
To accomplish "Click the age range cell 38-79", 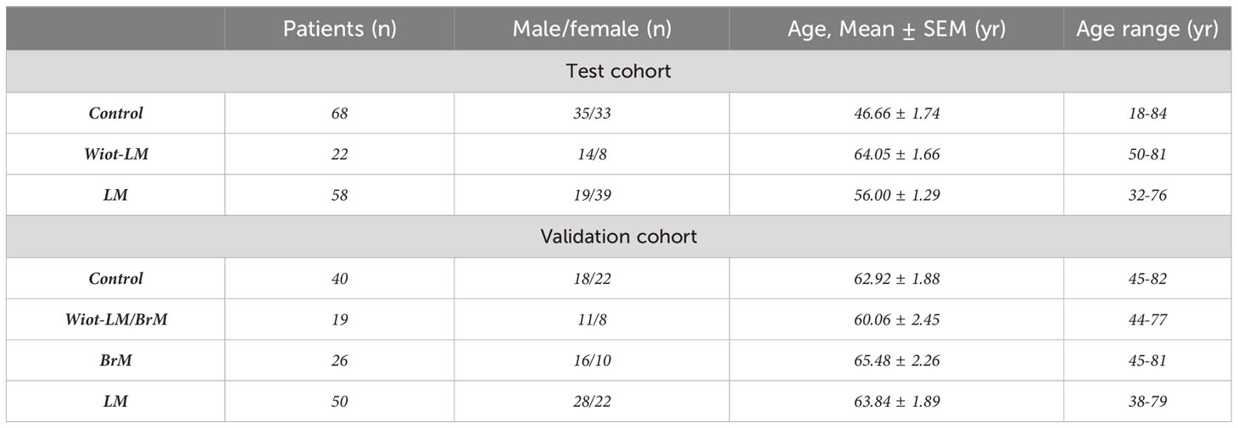I will (1147, 402).
